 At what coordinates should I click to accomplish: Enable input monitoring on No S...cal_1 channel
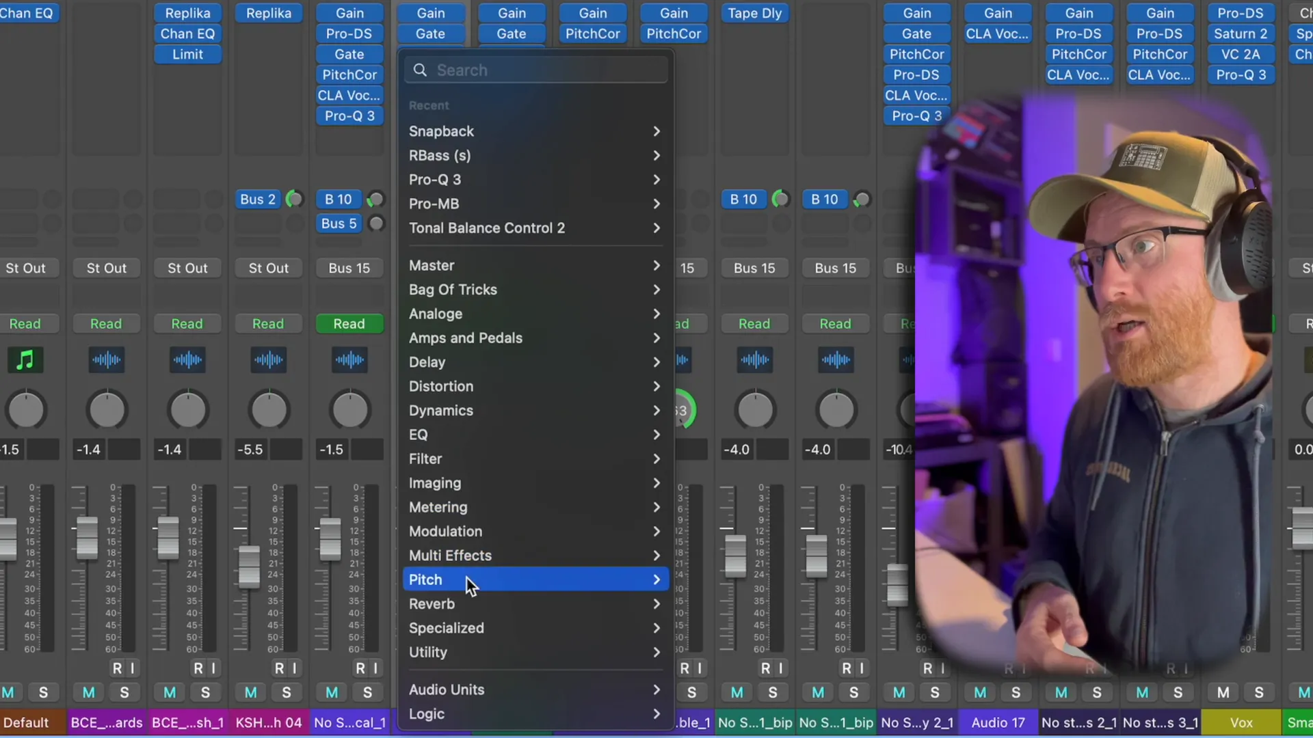(375, 668)
